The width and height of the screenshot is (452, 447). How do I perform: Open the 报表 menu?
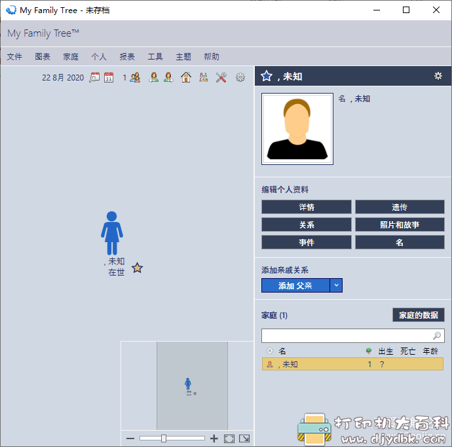click(x=127, y=56)
